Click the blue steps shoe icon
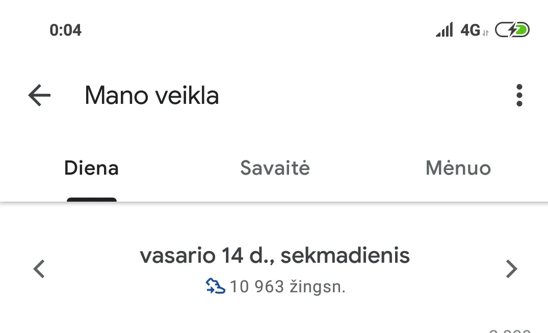The height and width of the screenshot is (333, 548). (215, 287)
